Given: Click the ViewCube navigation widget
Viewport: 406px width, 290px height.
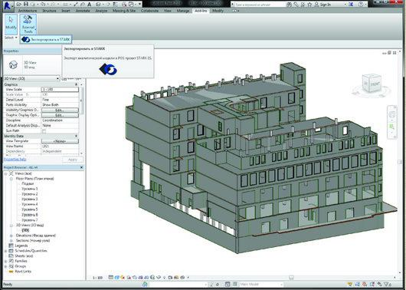Looking at the screenshot, I should point(372,84).
